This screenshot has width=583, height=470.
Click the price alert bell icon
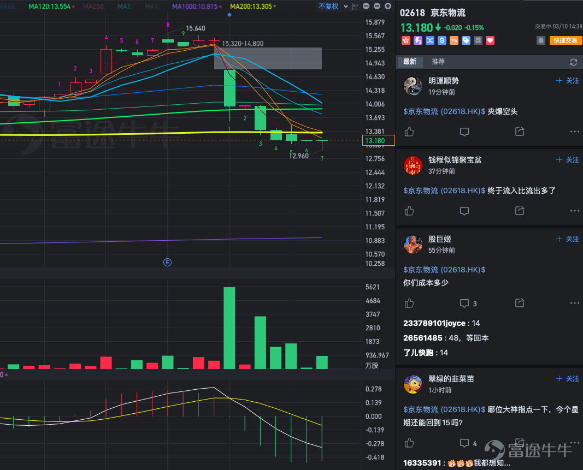tap(541, 40)
